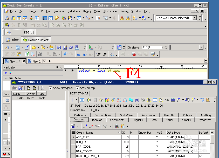Expand the filter dropdown arrow in Columns toolbar

(x=110, y=127)
